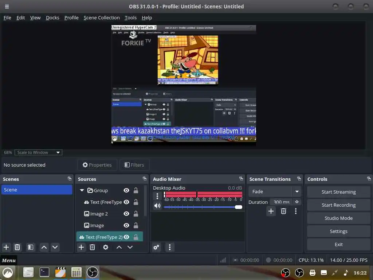Remove selected source with trash icon
Screen dimensions: 373x280
tap(92, 247)
